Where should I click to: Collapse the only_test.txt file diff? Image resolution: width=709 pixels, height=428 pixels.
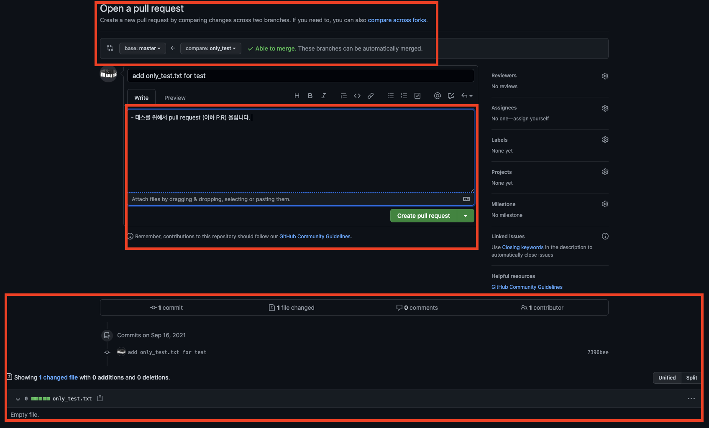point(18,399)
